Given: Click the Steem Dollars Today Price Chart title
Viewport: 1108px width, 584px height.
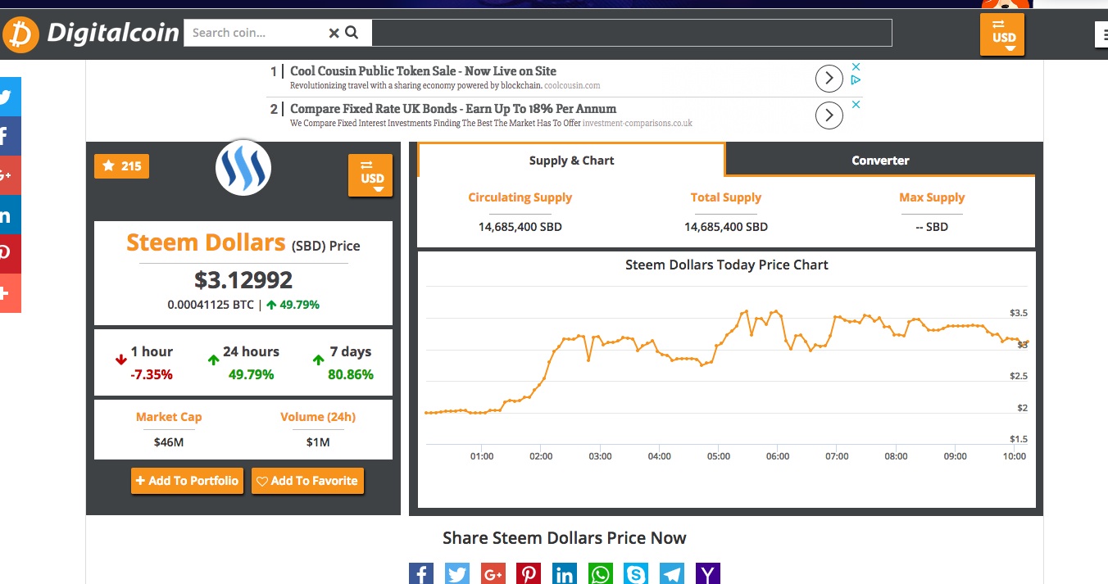Looking at the screenshot, I should [x=727, y=265].
